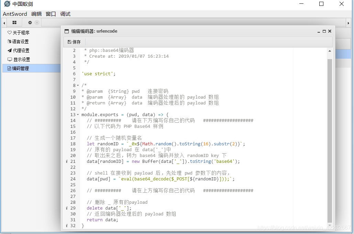Click the language icon next to 语言设置

coord(9,42)
